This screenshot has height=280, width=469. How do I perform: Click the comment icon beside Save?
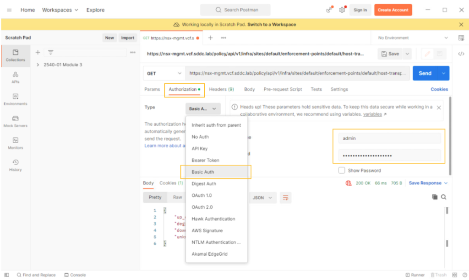point(439,54)
